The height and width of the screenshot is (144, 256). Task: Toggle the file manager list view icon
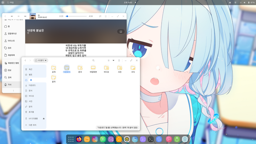coord(109,61)
